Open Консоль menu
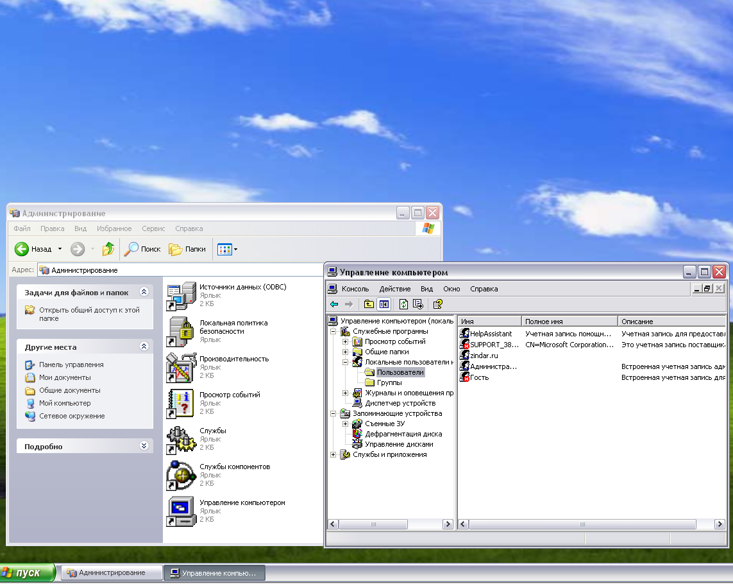 tap(355, 289)
